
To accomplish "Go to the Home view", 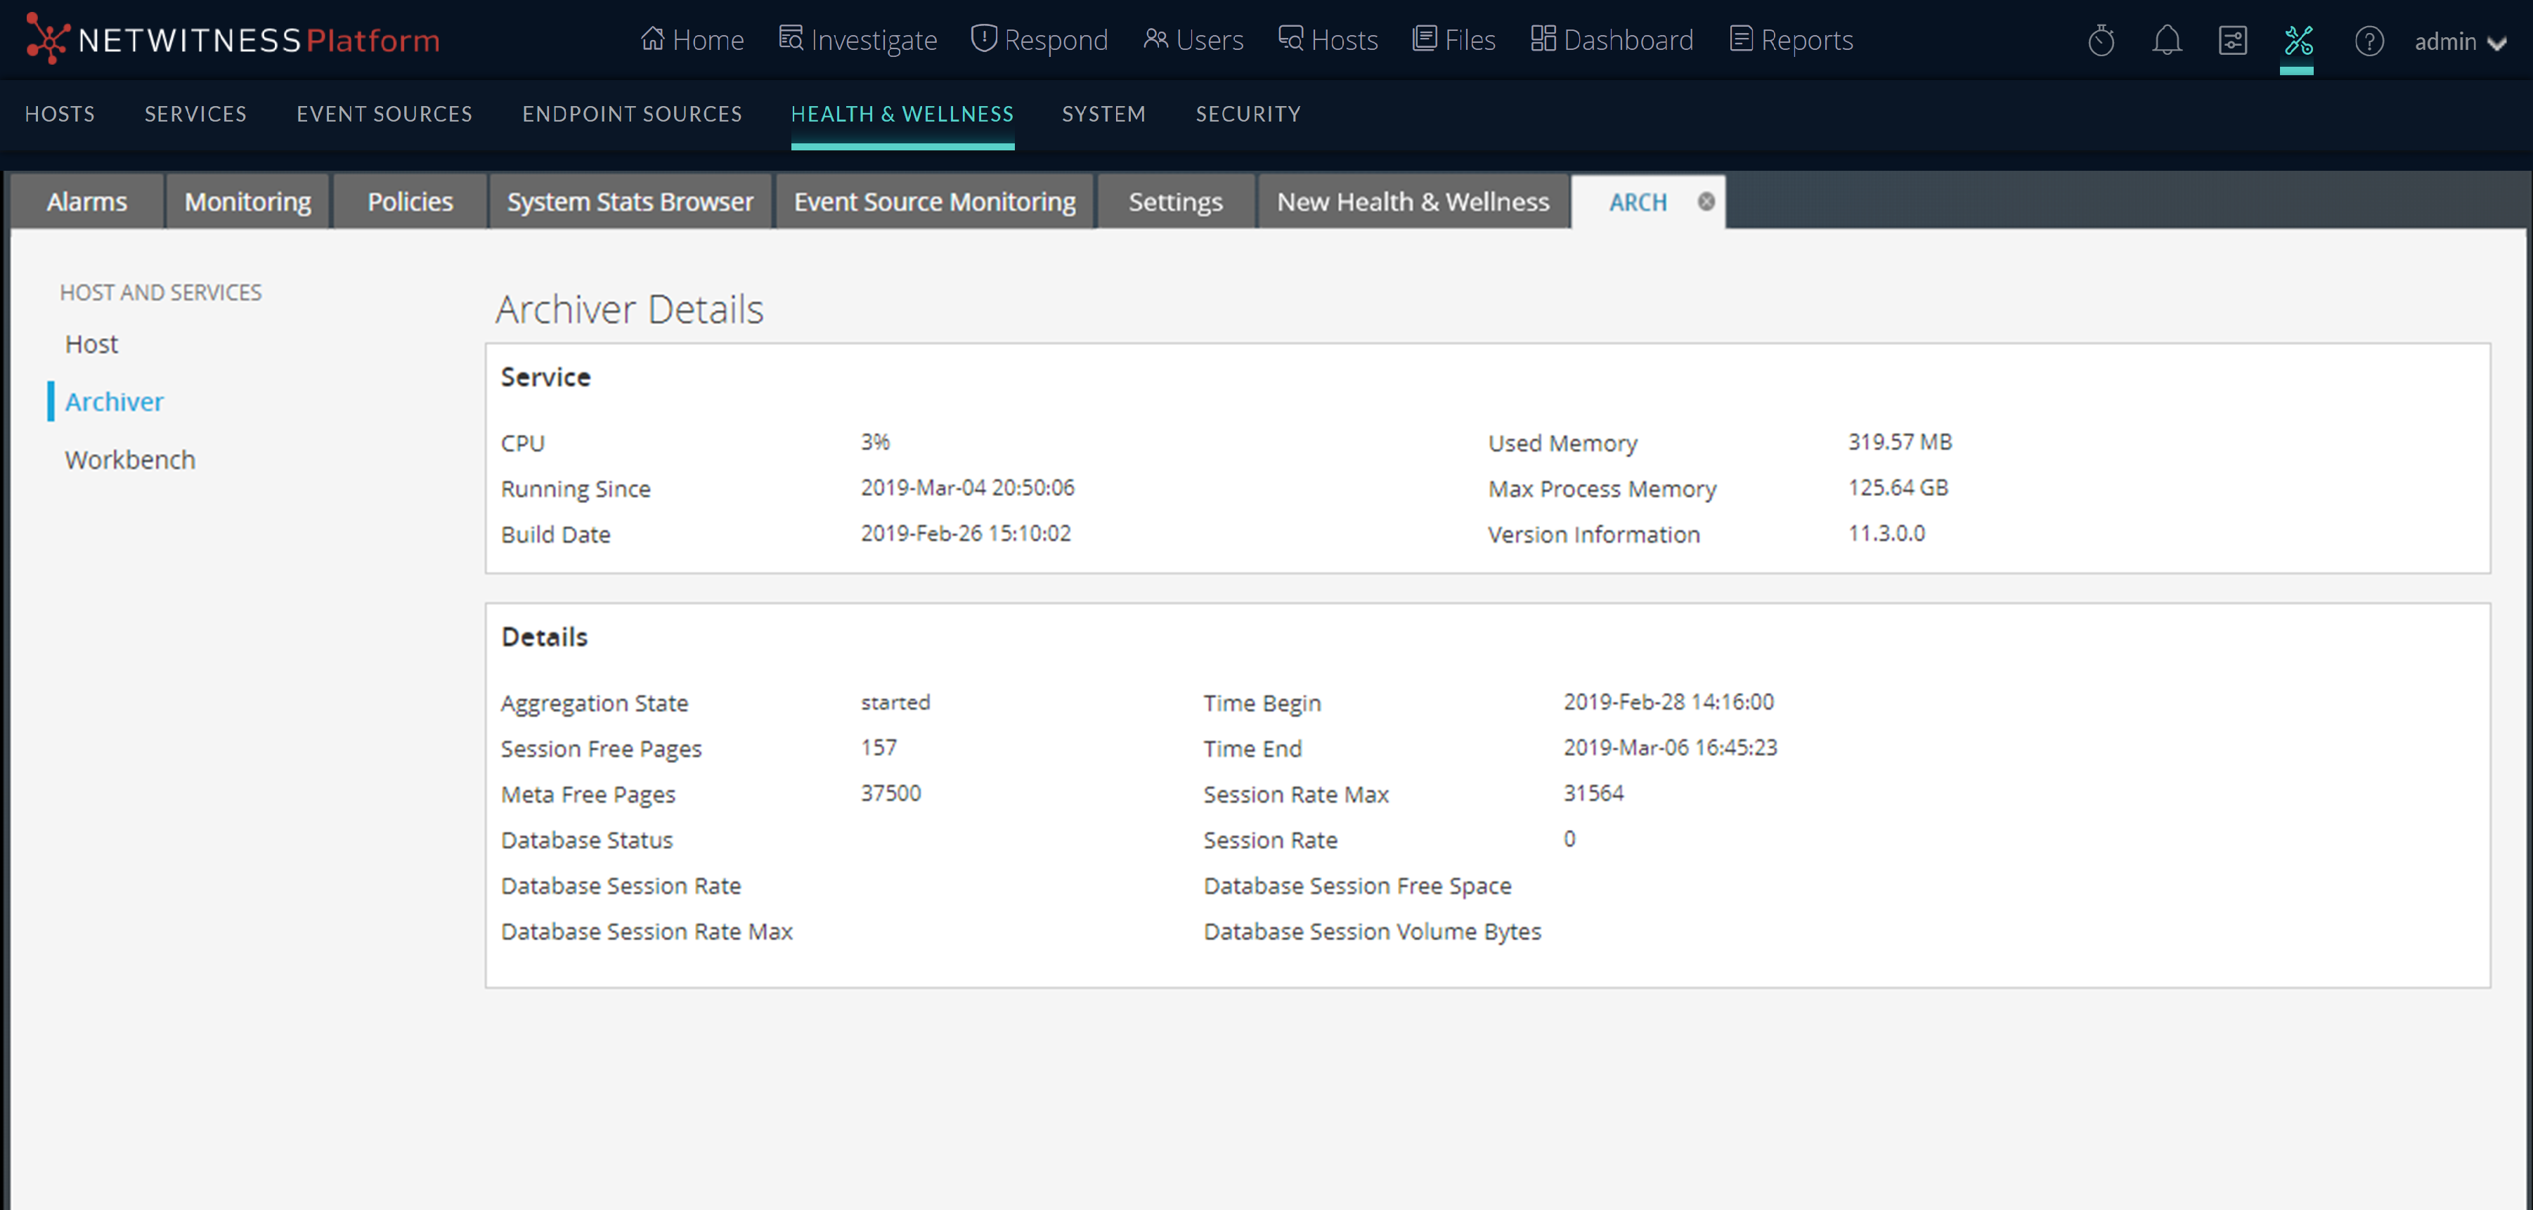I will (692, 40).
